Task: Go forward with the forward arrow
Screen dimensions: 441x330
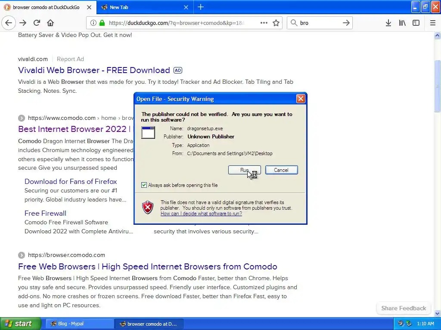Action: pos(23,23)
